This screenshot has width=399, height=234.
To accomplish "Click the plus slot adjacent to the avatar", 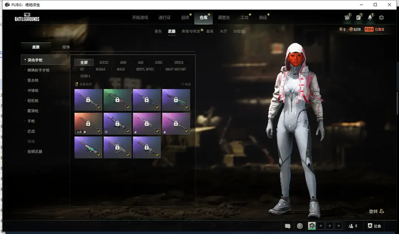I will (x=321, y=226).
